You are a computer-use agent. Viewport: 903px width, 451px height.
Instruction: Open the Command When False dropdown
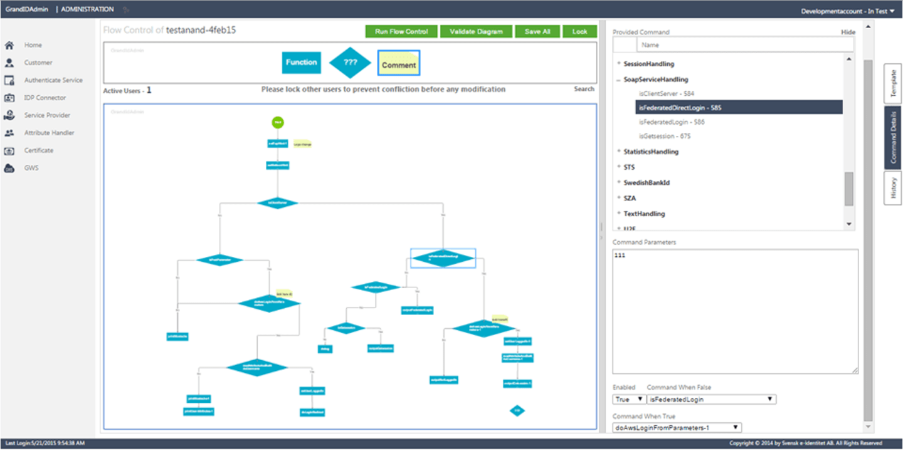click(x=712, y=399)
